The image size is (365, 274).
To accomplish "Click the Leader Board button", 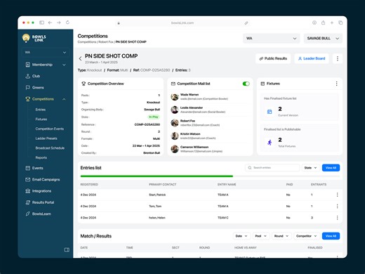I will pos(312,58).
